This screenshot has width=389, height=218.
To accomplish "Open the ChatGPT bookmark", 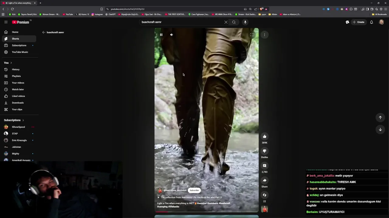I will pos(110,14).
